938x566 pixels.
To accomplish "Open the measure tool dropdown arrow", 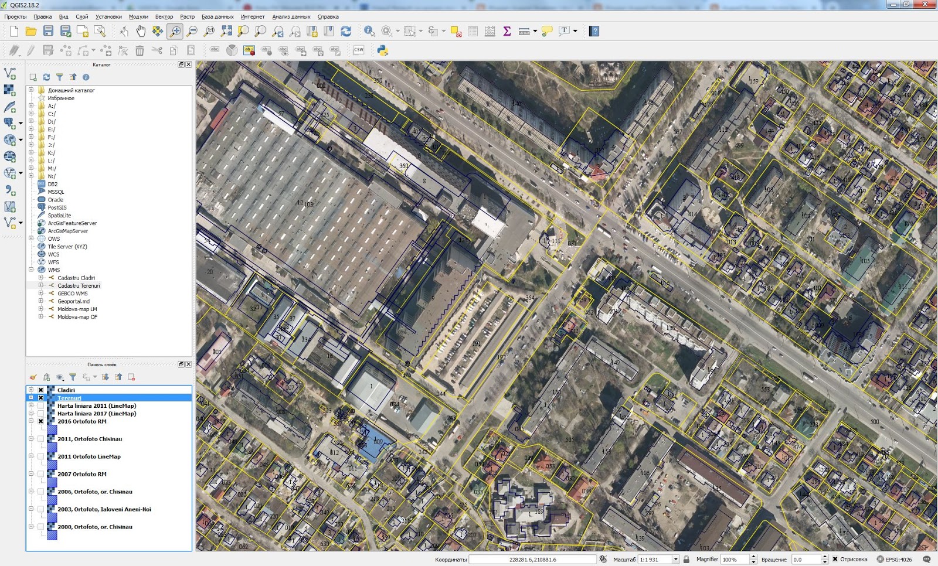I will [535, 31].
